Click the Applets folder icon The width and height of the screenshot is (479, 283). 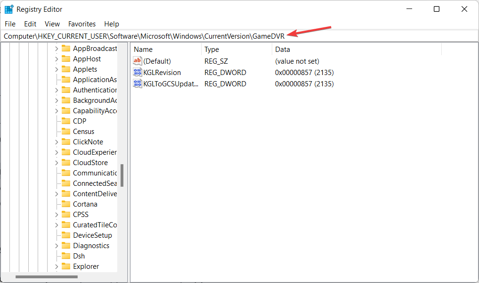click(x=65, y=69)
